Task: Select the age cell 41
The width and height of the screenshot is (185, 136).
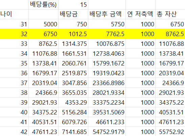Action: point(14,122)
